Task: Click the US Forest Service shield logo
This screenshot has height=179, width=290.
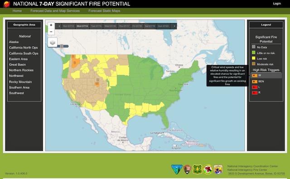Action: 198,169
